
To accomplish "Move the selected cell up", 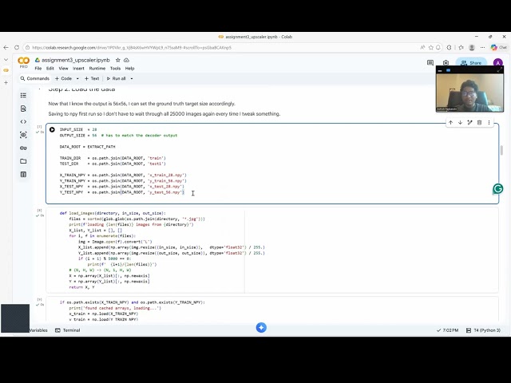I will [x=450, y=122].
